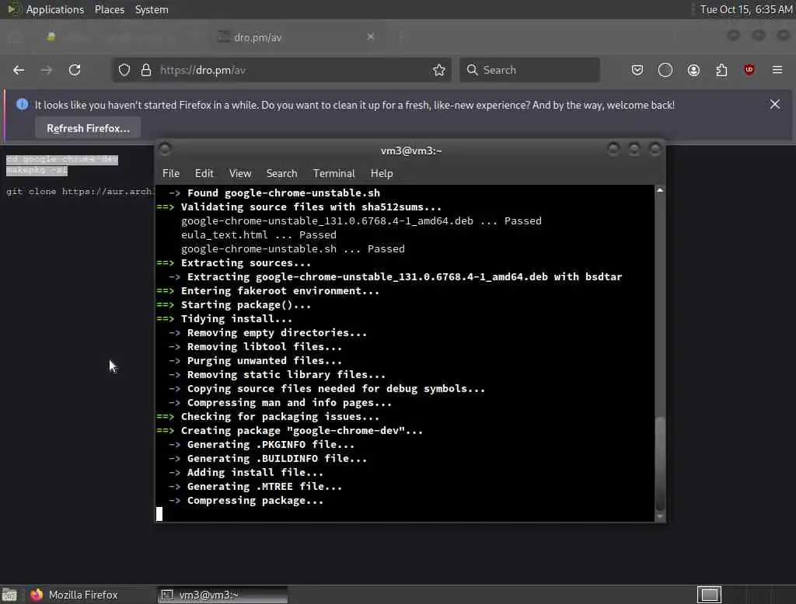796x604 pixels.
Task: Click 'Adding install file...' terminal line
Action: click(x=255, y=472)
